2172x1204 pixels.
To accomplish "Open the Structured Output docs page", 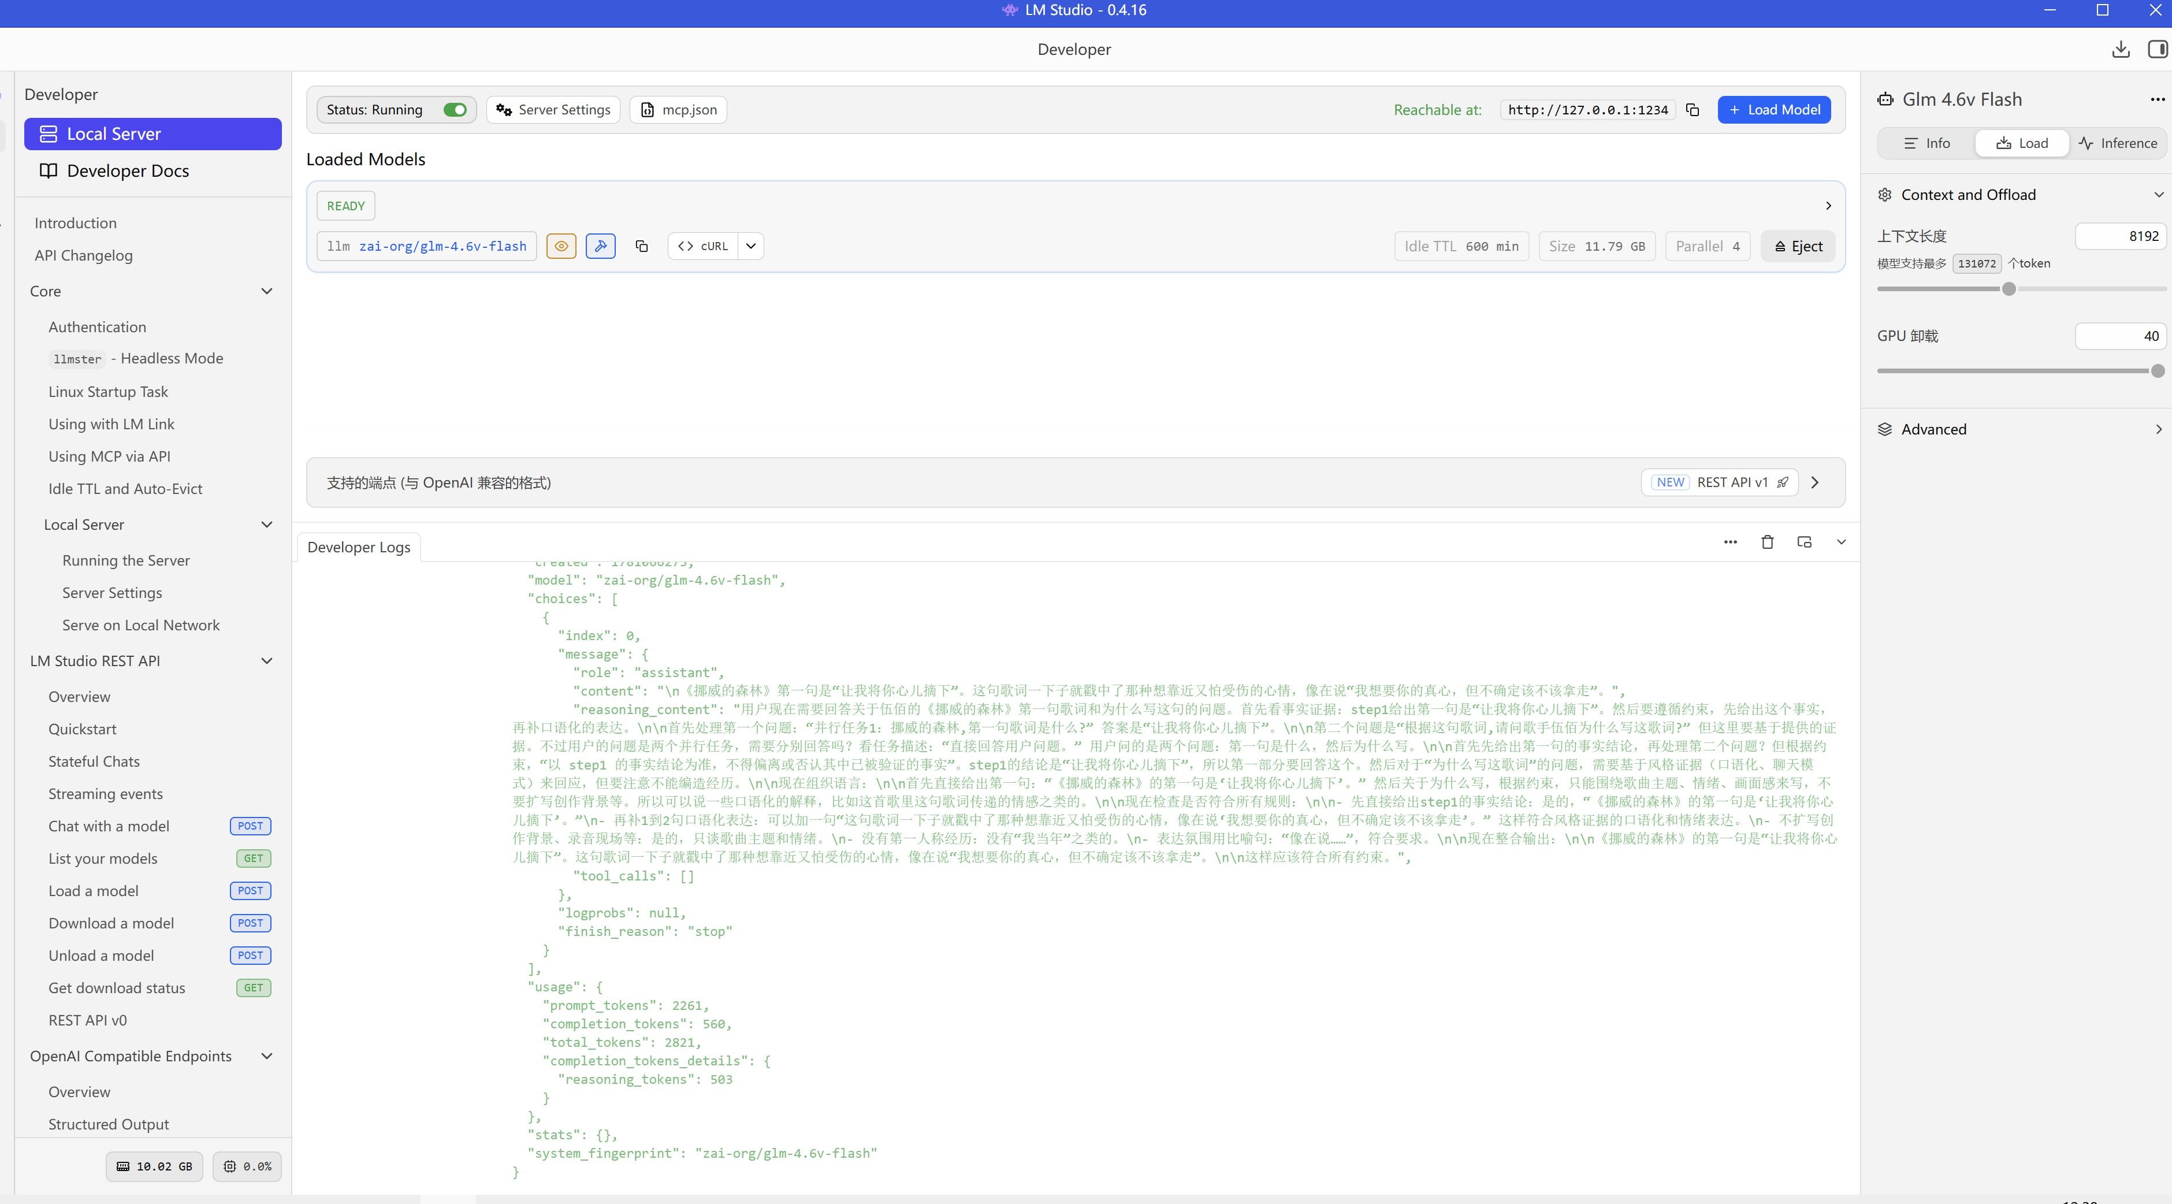I will point(109,1125).
